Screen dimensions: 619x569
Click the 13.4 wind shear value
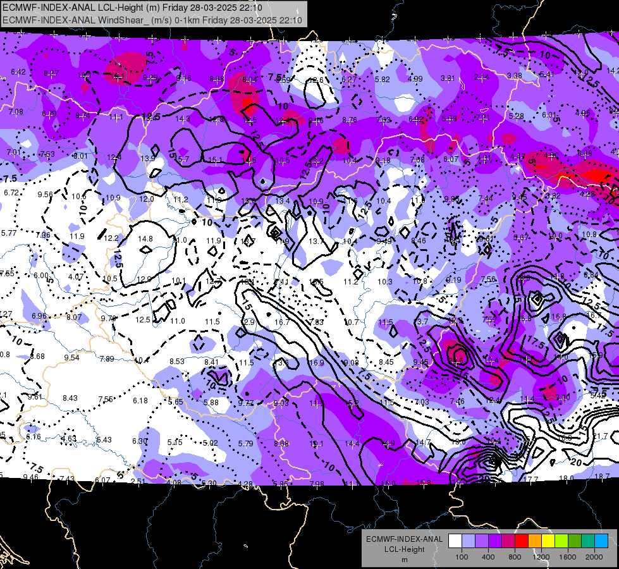click(282, 201)
